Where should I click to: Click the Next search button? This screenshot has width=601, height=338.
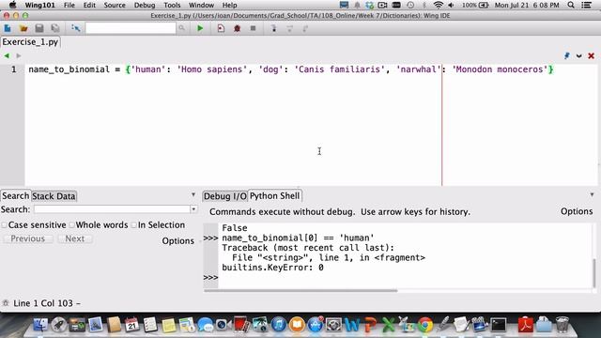tap(75, 238)
